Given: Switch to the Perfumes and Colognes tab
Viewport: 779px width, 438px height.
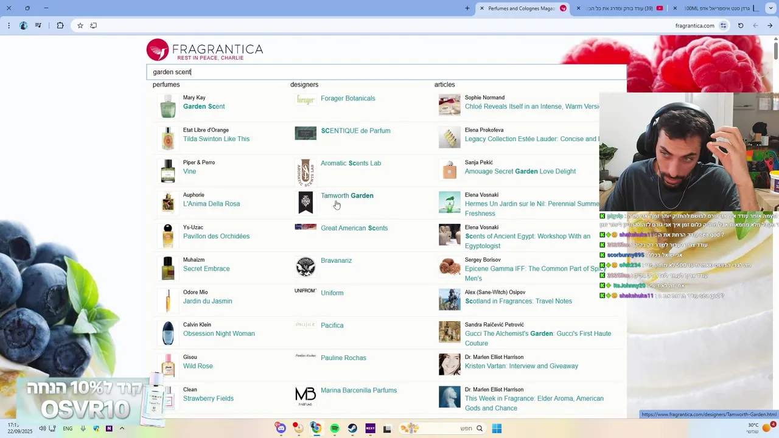Looking at the screenshot, I should coord(522,9).
